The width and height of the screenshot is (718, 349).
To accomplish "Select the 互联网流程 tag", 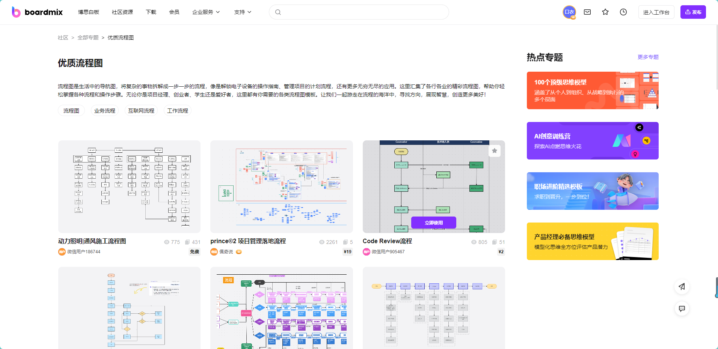I will pyautogui.click(x=141, y=111).
